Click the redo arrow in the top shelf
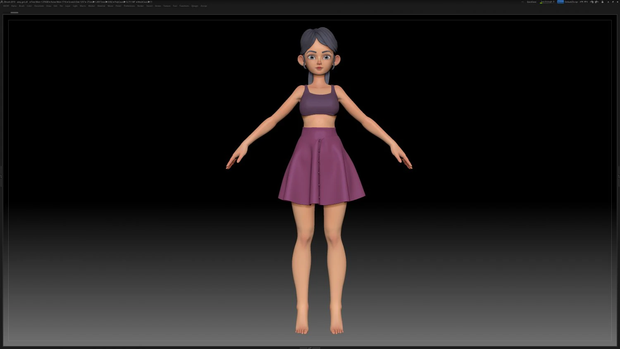The height and width of the screenshot is (349, 620). (x=586, y=2)
